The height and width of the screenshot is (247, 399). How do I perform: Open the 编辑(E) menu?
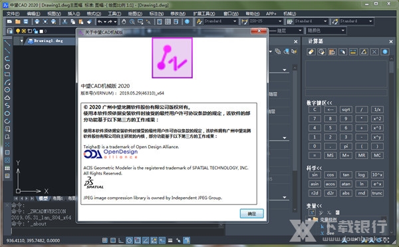click(33, 13)
